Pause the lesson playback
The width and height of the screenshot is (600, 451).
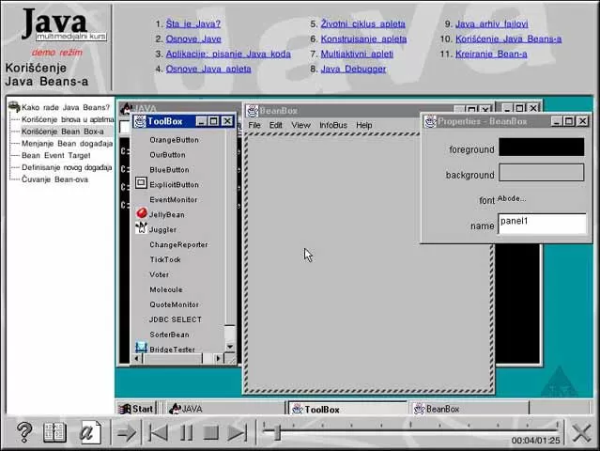(x=186, y=433)
